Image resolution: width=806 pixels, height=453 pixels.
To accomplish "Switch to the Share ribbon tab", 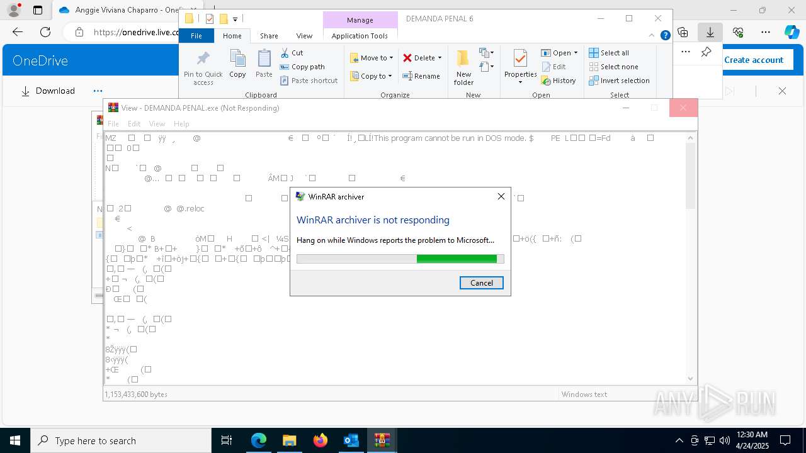I will coord(269,36).
